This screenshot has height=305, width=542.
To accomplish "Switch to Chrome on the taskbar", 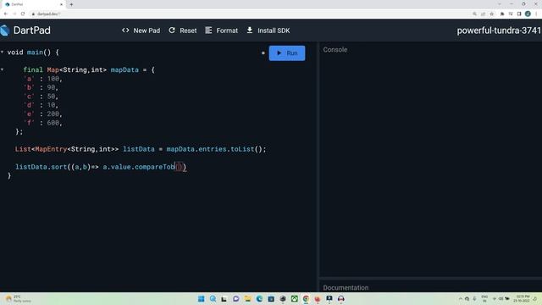I will [x=306, y=298].
